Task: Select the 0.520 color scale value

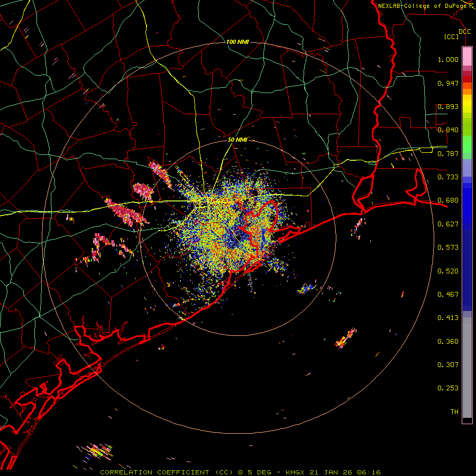Action: point(448,271)
